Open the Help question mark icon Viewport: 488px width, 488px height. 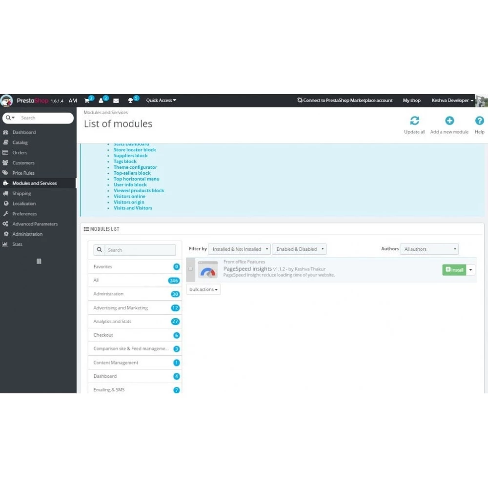click(x=480, y=121)
